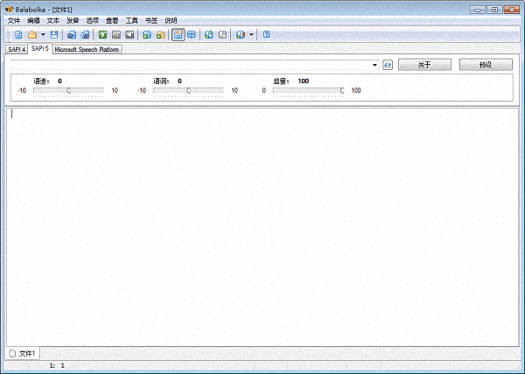Image resolution: width=525 pixels, height=374 pixels.
Task: Open the 编辑 menu
Action: [33, 21]
